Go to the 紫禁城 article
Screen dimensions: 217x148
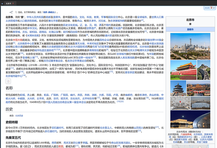click(16, 32)
